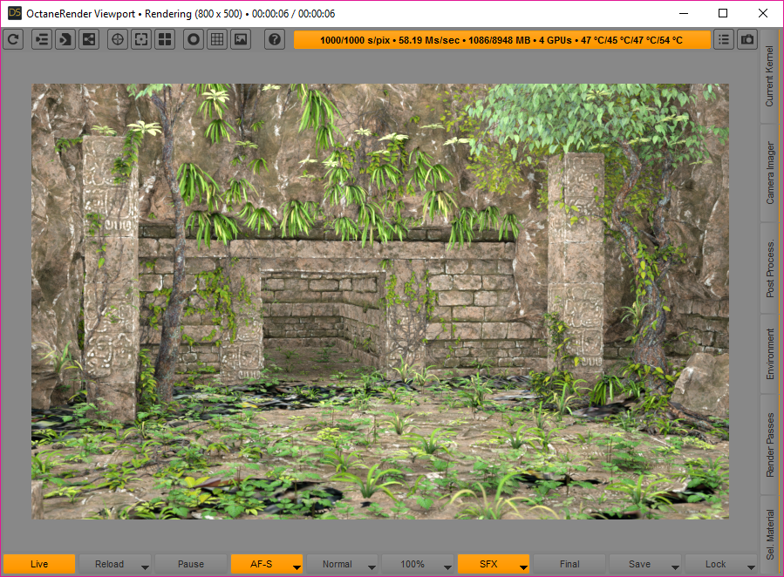Click the Save button
Image resolution: width=784 pixels, height=577 pixels.
[639, 564]
